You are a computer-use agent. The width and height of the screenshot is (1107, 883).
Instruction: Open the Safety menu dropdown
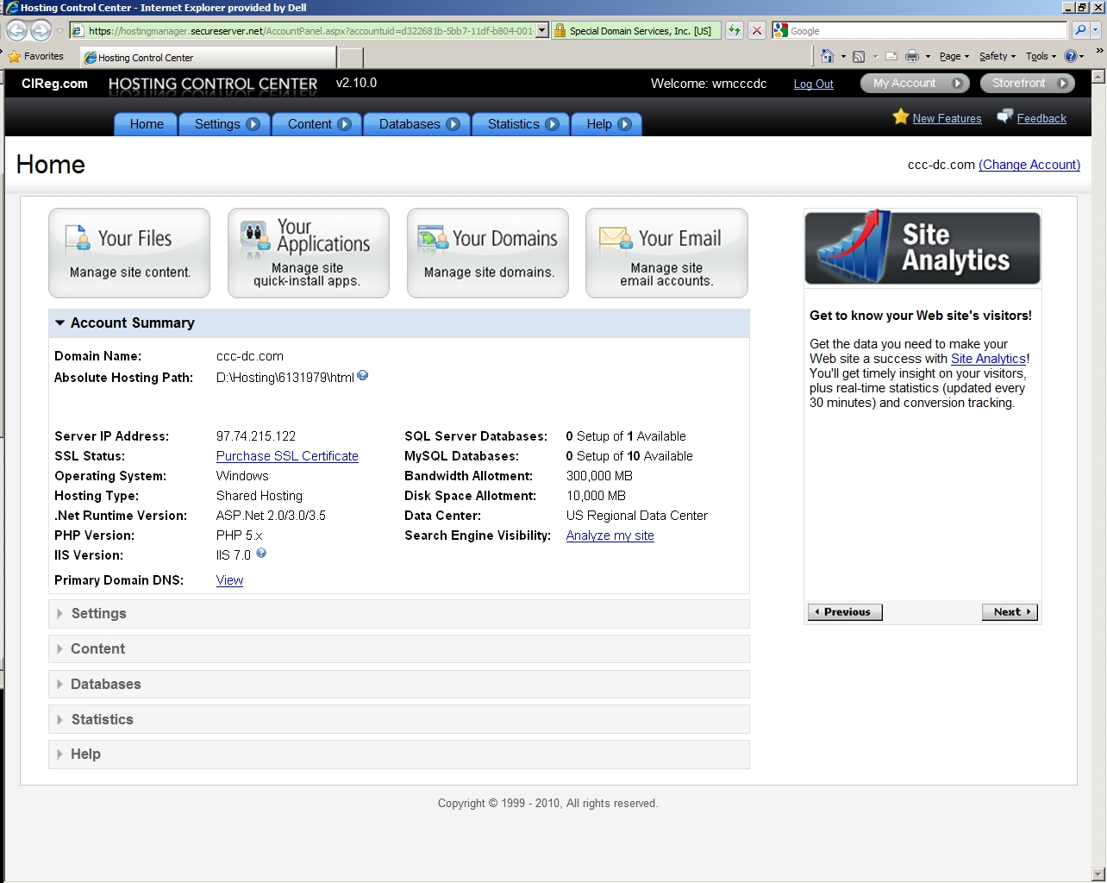pyautogui.click(x=998, y=56)
